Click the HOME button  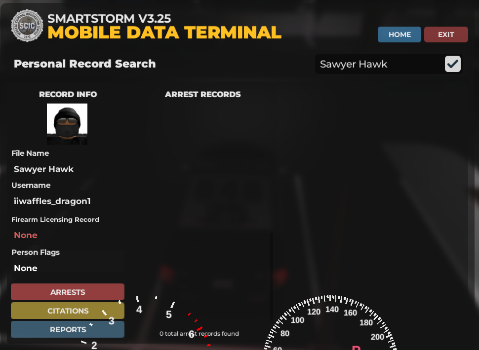click(x=399, y=35)
